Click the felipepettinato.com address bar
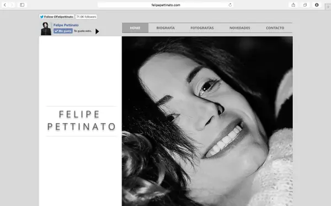This screenshot has width=331, height=206. (x=165, y=5)
